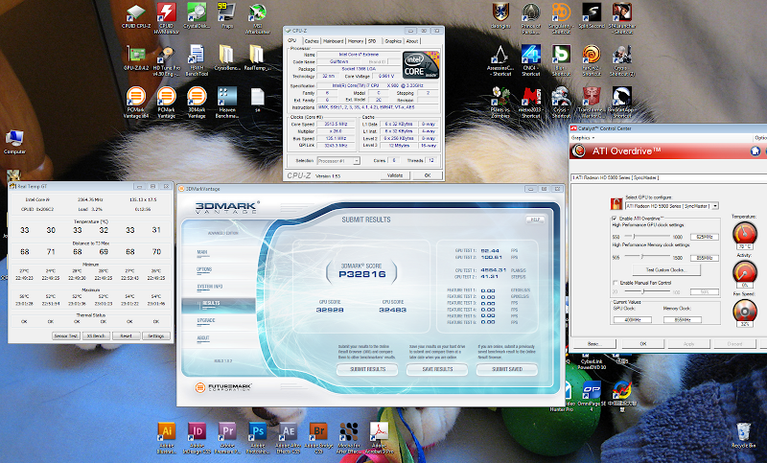Select Upgrade in the 3DMark Vantage sidebar

[206, 321]
